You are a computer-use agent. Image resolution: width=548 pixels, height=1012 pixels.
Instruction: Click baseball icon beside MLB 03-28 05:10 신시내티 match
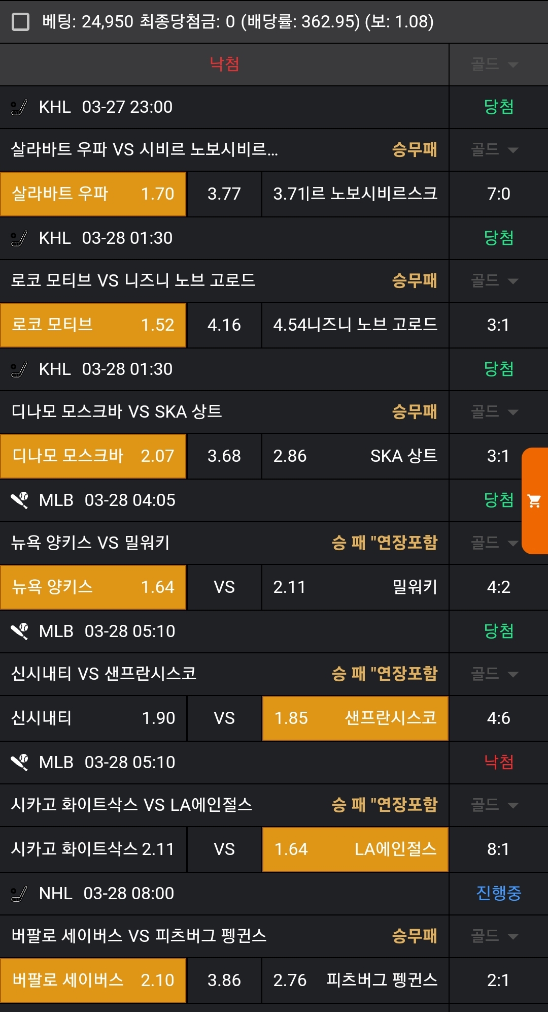19,632
